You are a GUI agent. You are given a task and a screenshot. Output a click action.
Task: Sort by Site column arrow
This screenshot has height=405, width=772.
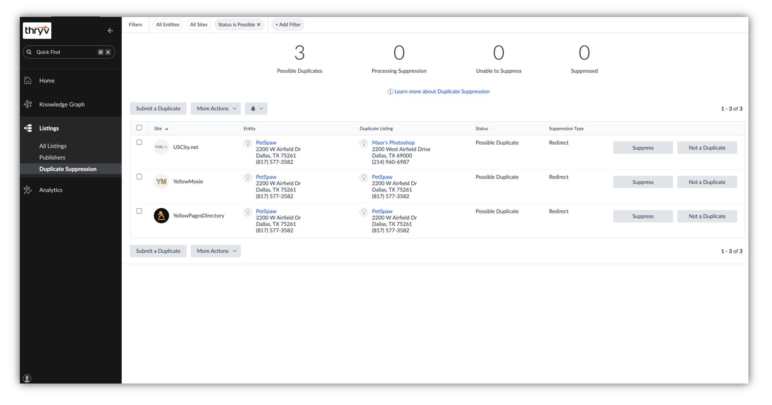pyautogui.click(x=167, y=129)
